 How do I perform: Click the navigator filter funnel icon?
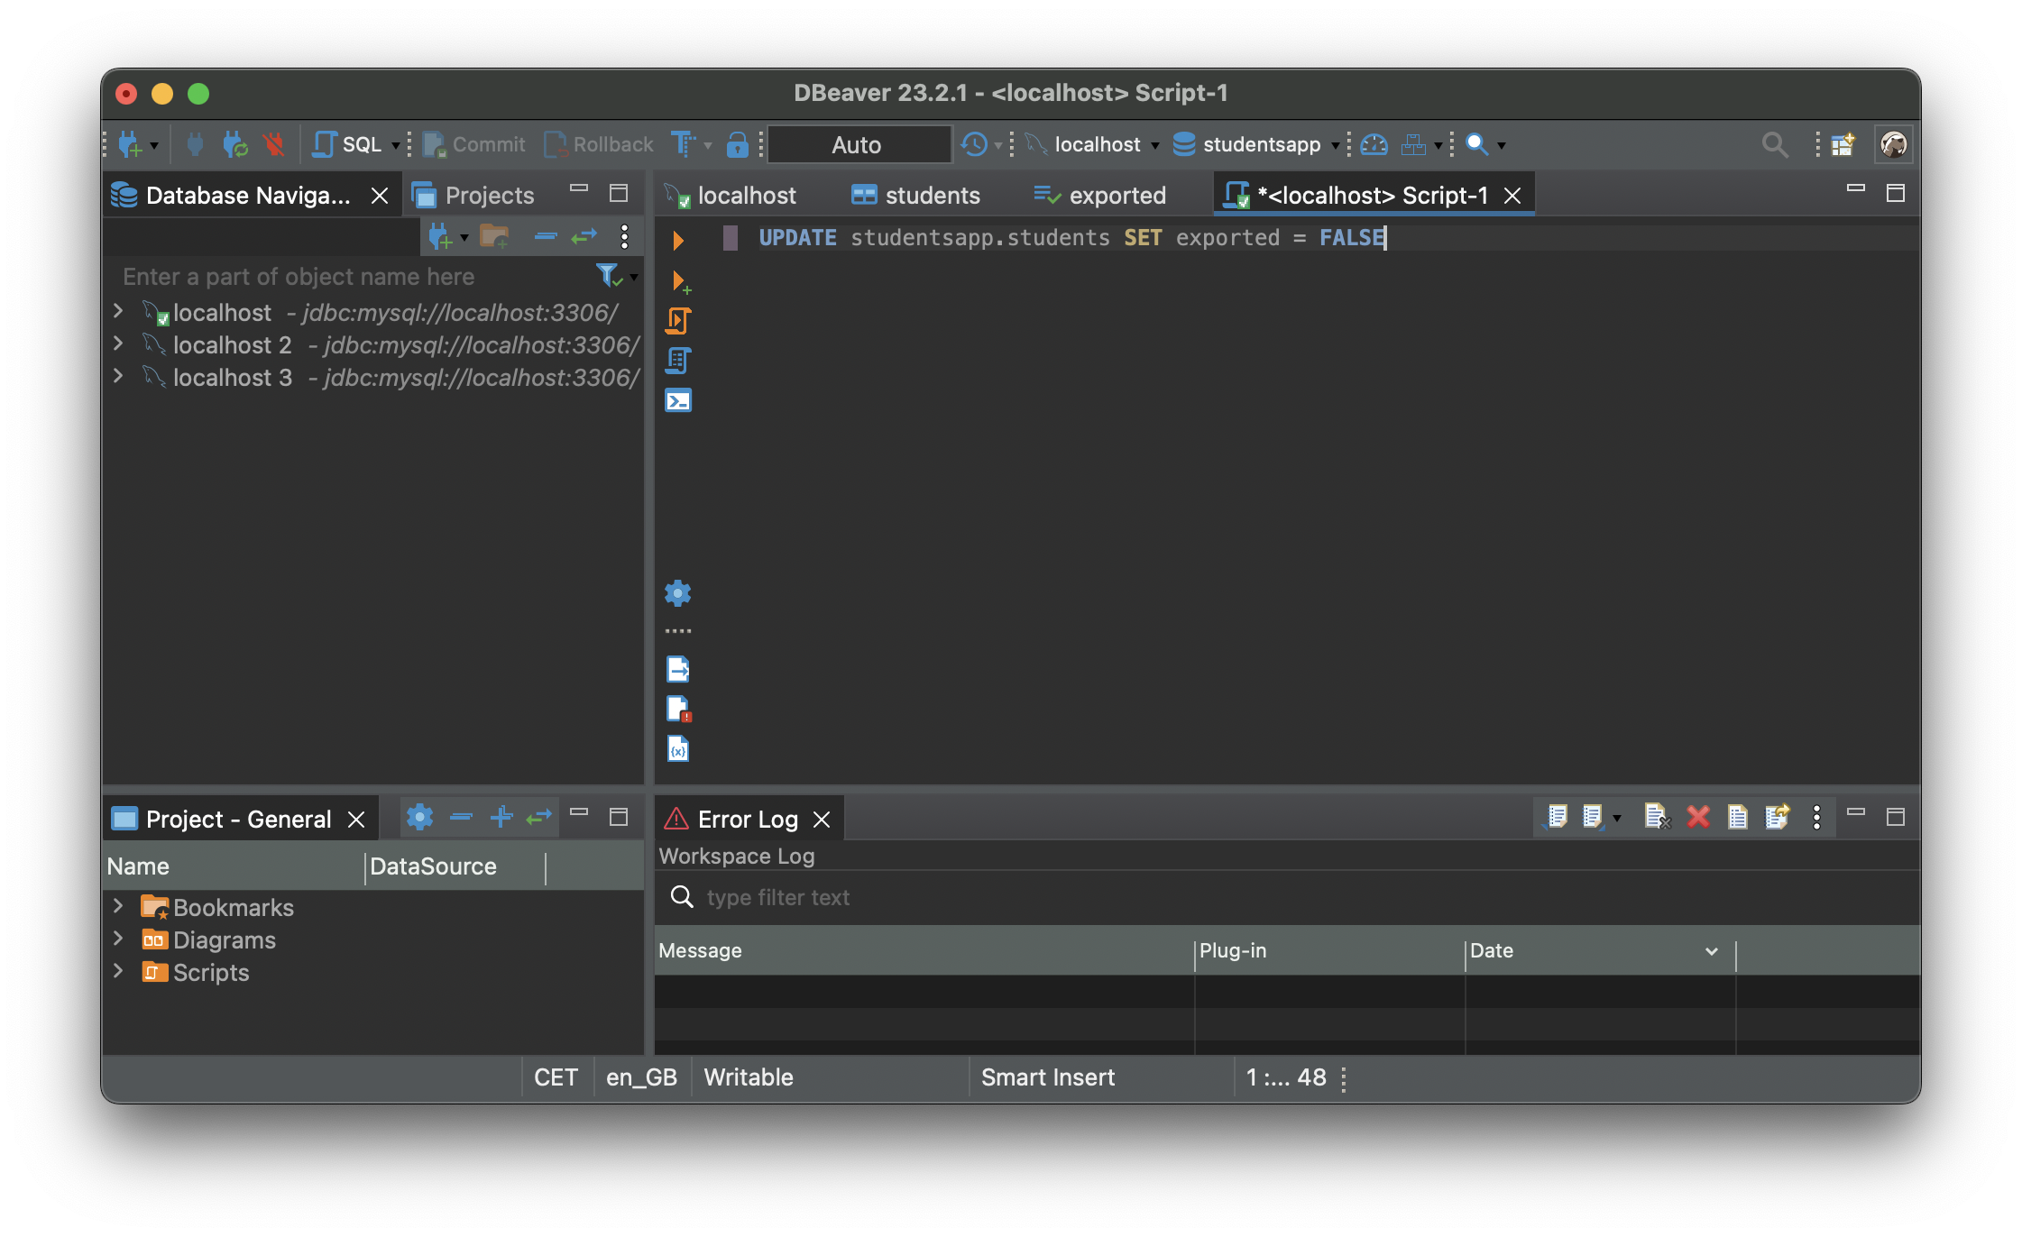coord(610,275)
